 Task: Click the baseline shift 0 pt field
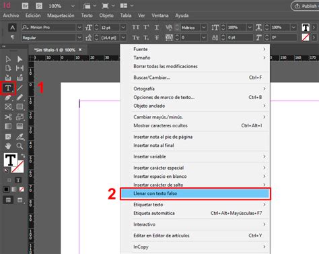[240, 38]
